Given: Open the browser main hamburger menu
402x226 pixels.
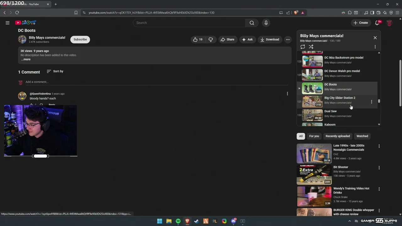Looking at the screenshot, I should (x=397, y=13).
